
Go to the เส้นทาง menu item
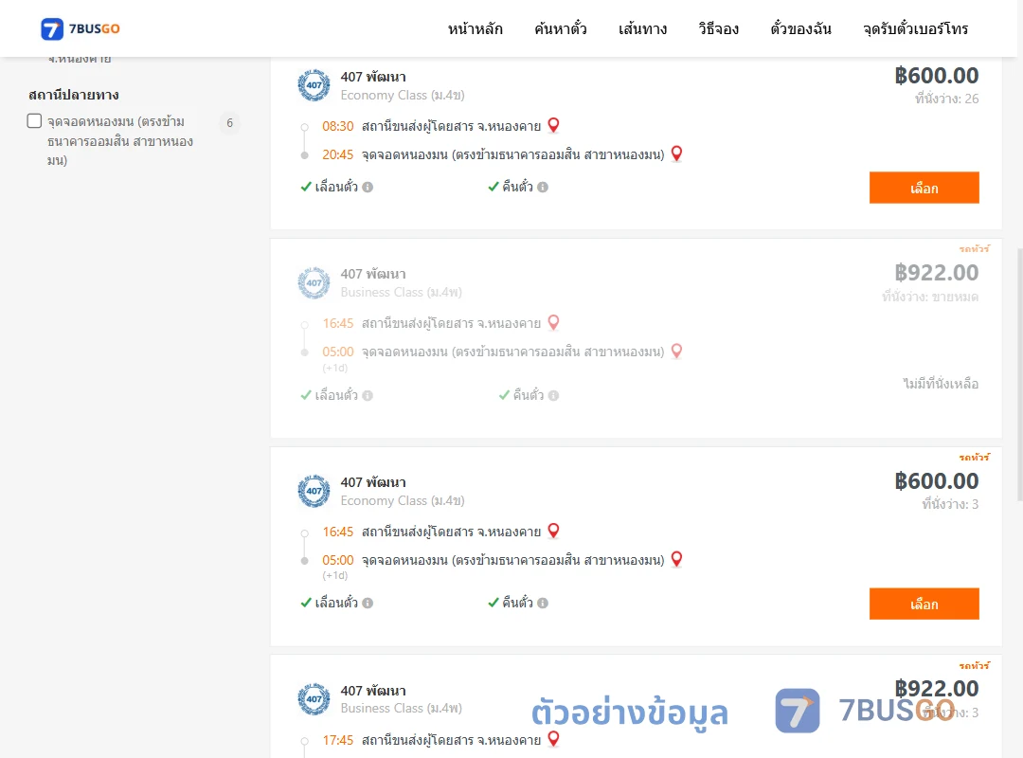coord(642,28)
